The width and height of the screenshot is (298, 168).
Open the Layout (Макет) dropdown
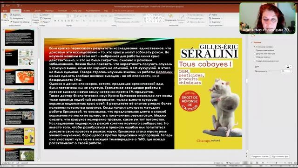[x=45, y=15]
